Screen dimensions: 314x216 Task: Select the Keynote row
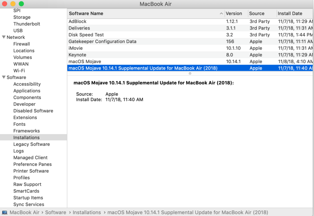click(x=190, y=55)
